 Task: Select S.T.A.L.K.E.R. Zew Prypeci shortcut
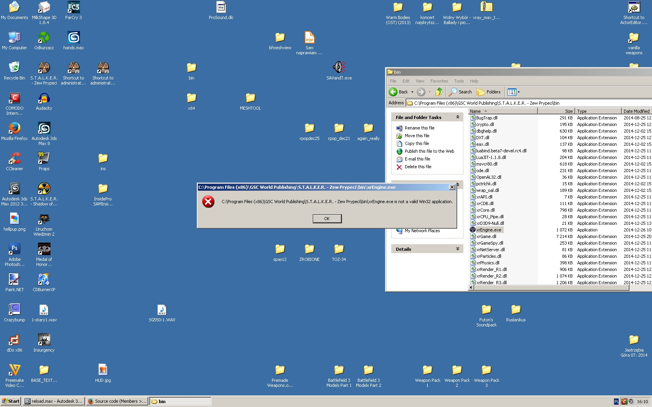(44, 73)
